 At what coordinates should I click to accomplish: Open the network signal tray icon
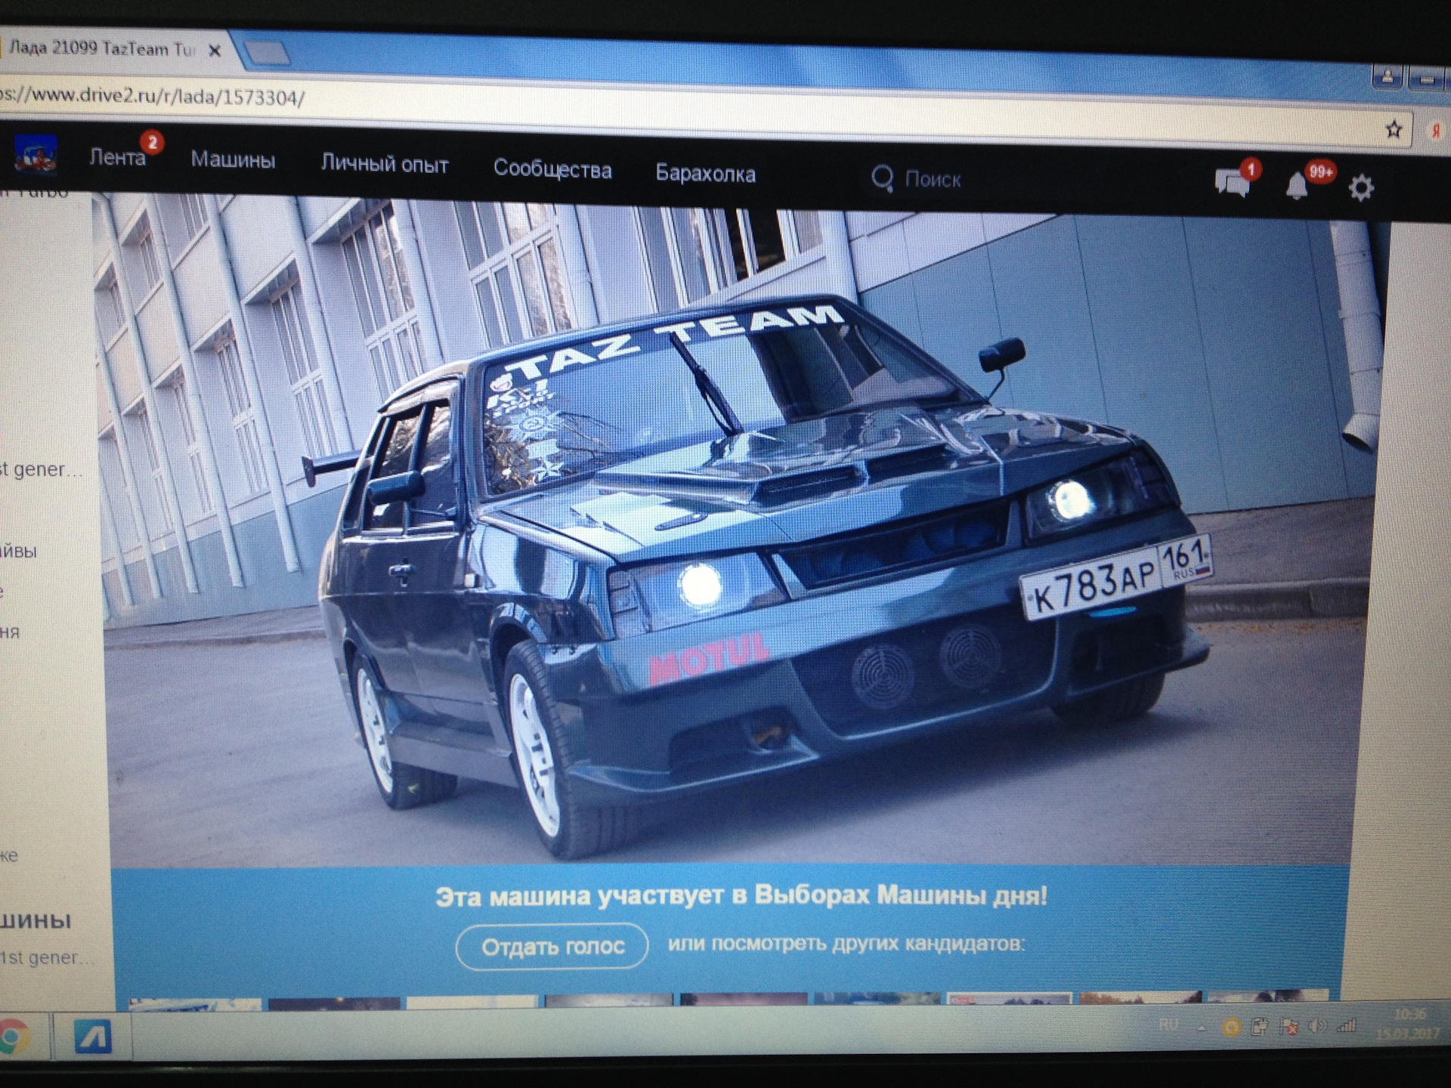tap(1346, 1025)
